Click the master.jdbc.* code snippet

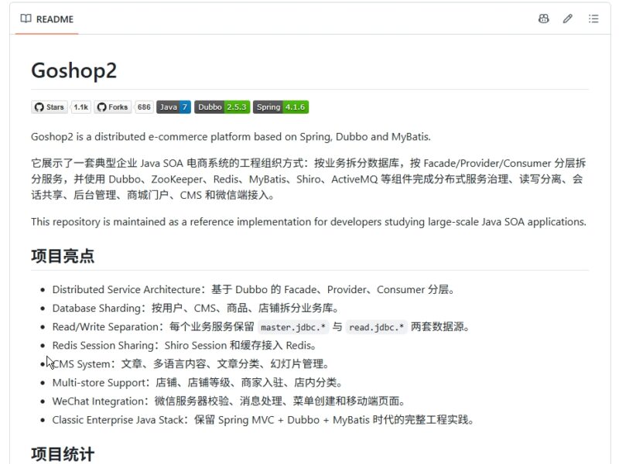[x=293, y=327]
